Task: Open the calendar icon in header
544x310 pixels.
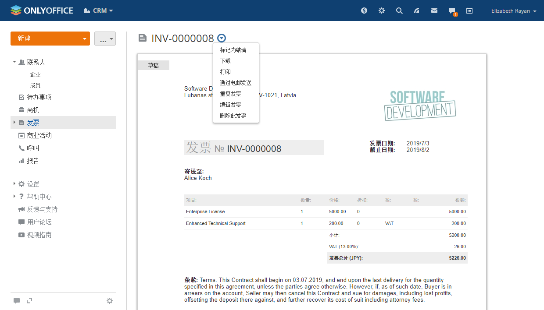Action: [469, 11]
